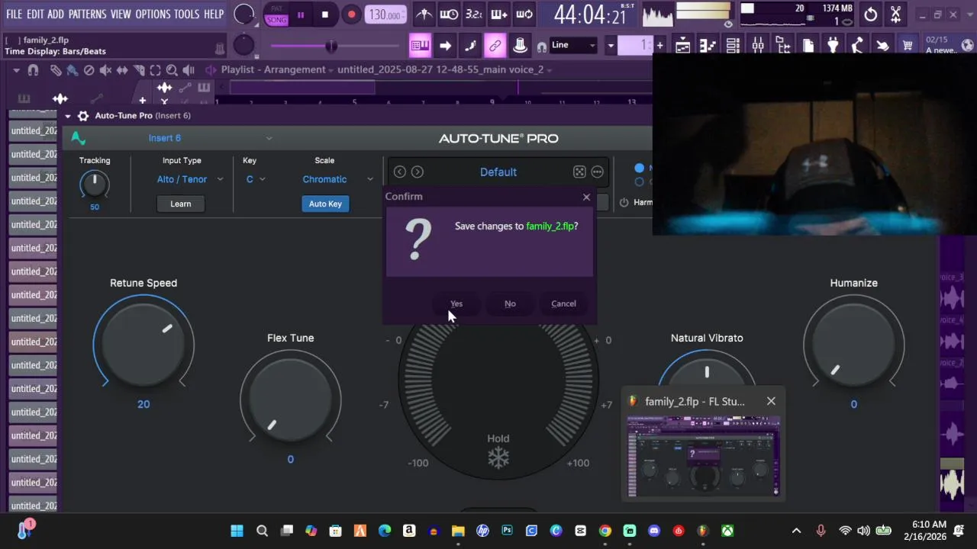Select the playlist mute tool
Image resolution: width=977 pixels, height=549 pixels.
pyautogui.click(x=105, y=70)
